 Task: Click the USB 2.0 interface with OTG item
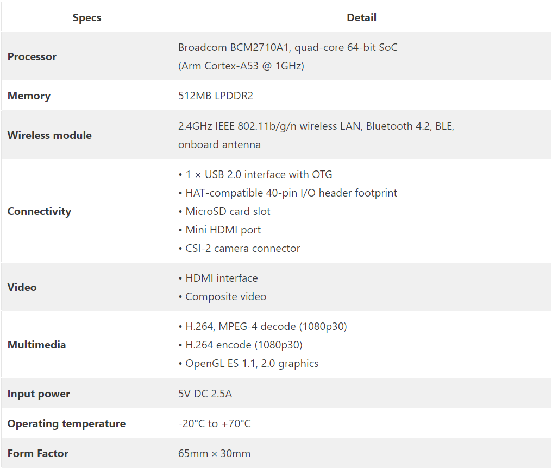coord(259,174)
